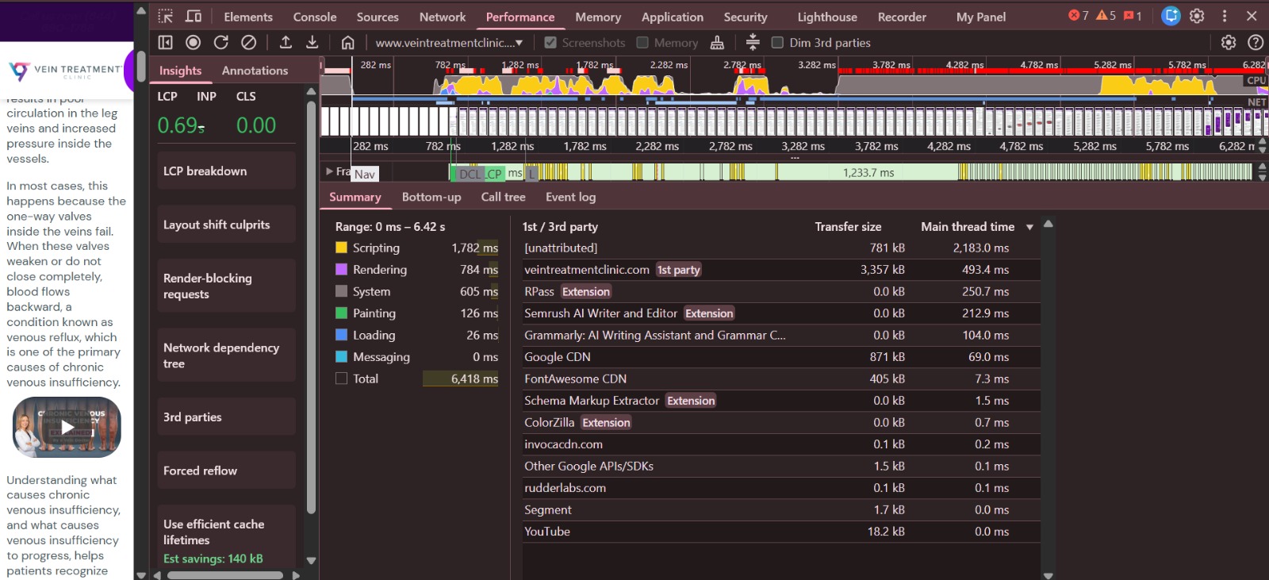Open the www.veintreatmentclinic recording dropdown
The width and height of the screenshot is (1269, 580).
[x=449, y=43]
